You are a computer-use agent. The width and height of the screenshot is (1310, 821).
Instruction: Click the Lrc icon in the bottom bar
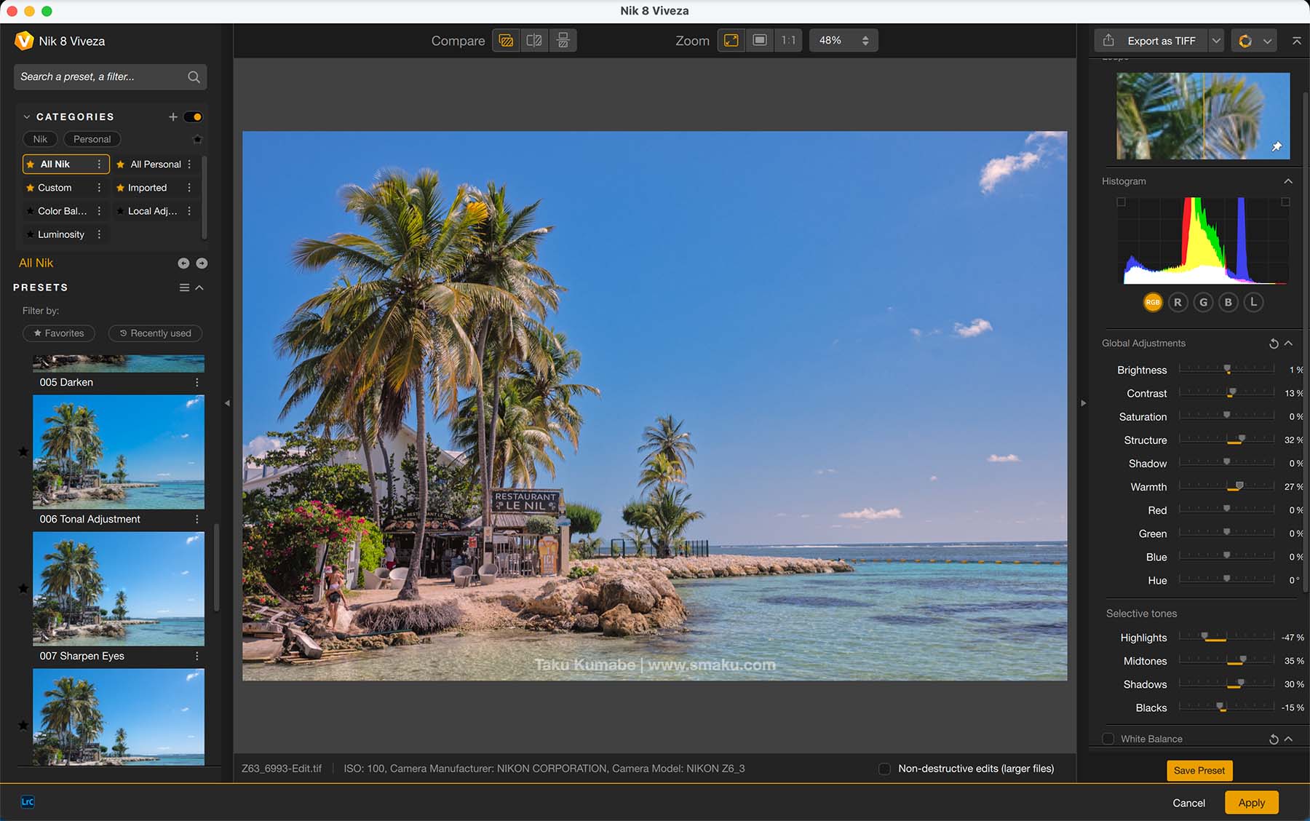coord(28,802)
